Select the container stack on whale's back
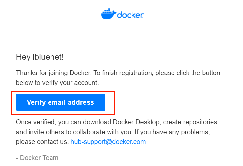This screenshot has width=243, height=166. point(107,11)
